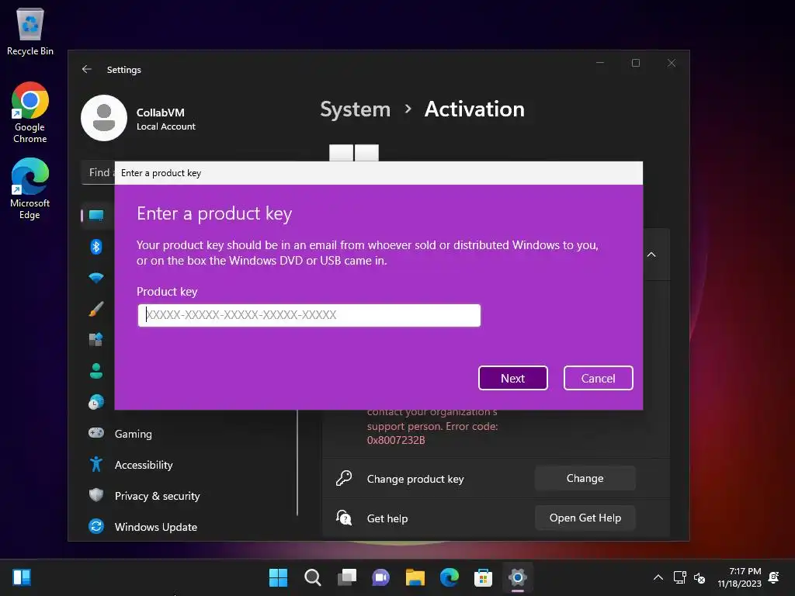This screenshot has width=795, height=596.
Task: Open Apps sidebar icon
Action: pos(96,340)
